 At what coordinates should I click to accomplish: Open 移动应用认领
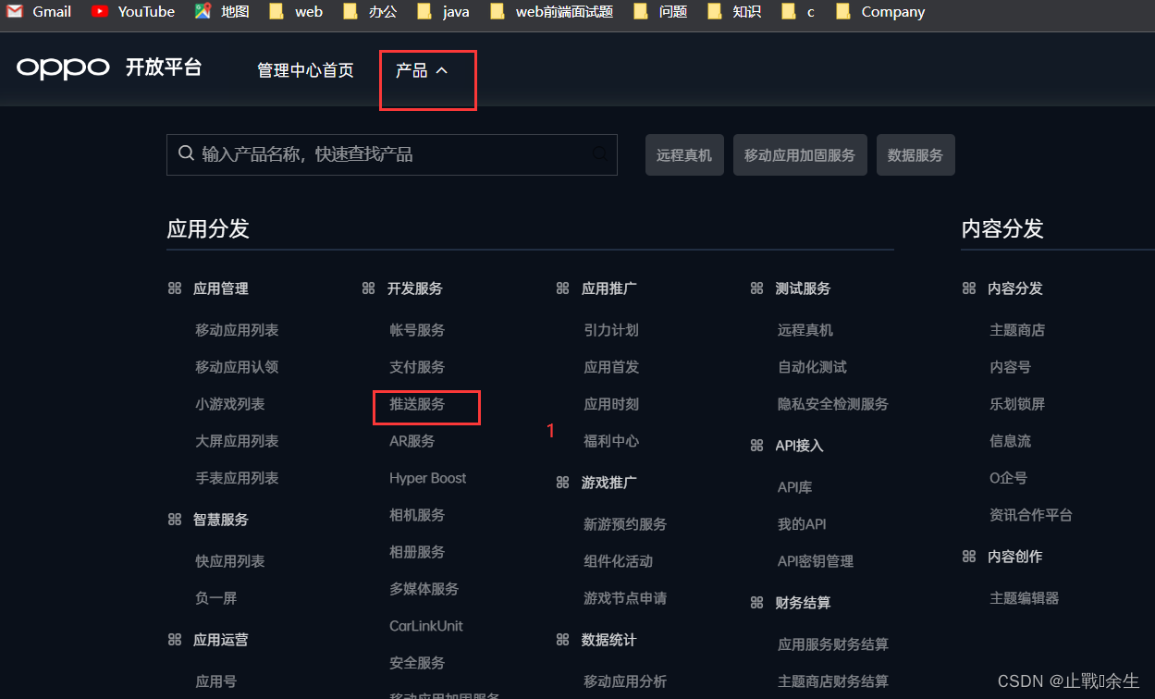pyautogui.click(x=237, y=367)
